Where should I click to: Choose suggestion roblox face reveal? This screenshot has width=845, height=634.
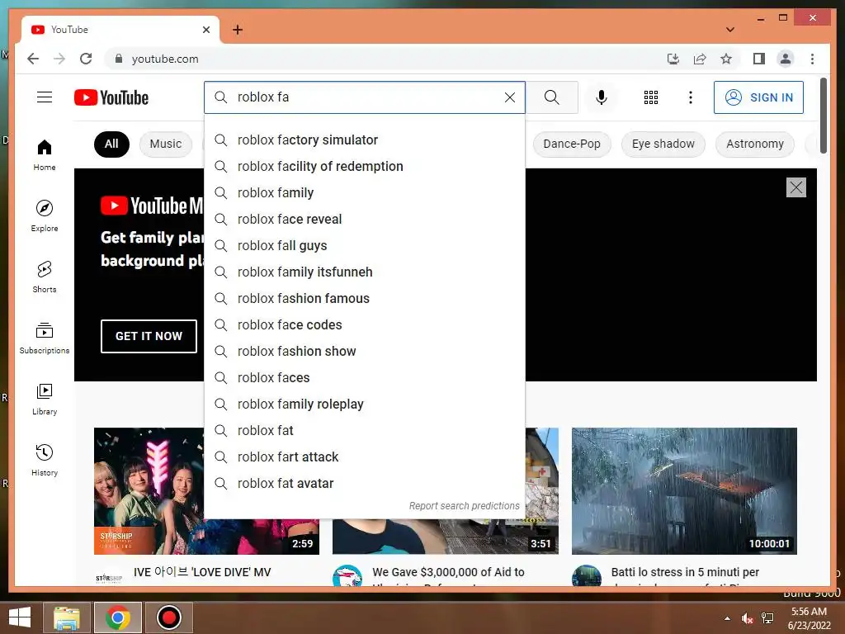(364, 220)
